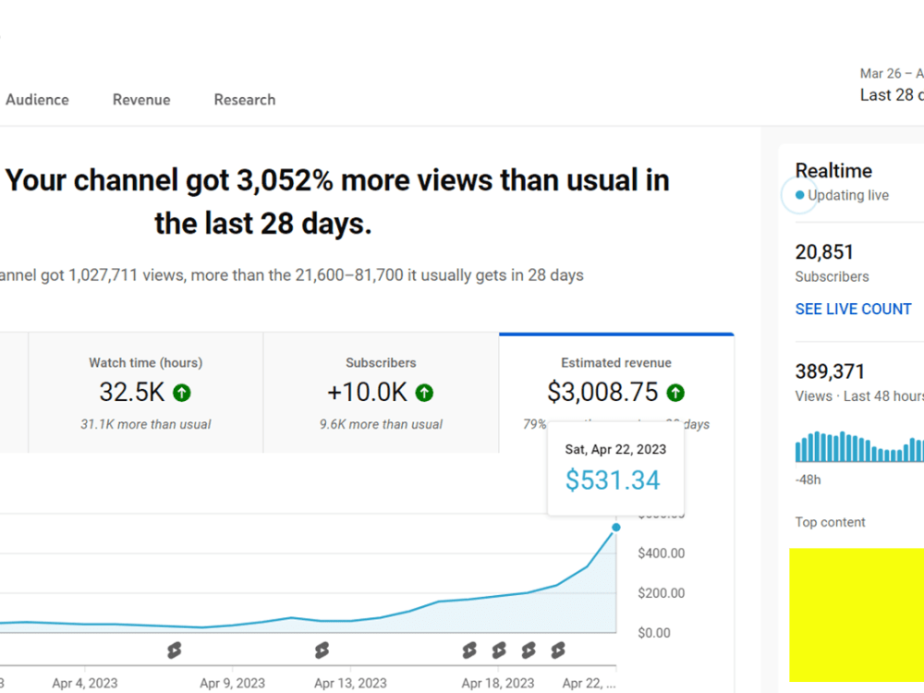Screen dimensions: 924x693
Task: Click the Apr 9, 2023 axis date
Action: click(232, 683)
